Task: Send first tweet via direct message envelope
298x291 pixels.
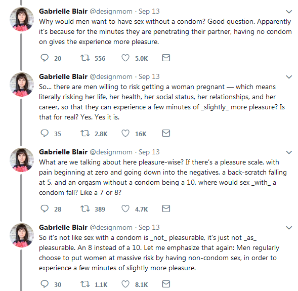Action: coord(166,58)
